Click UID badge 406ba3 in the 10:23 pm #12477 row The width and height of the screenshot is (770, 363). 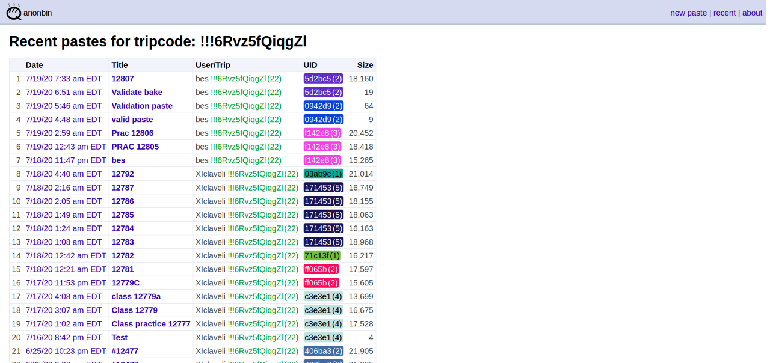pos(324,351)
